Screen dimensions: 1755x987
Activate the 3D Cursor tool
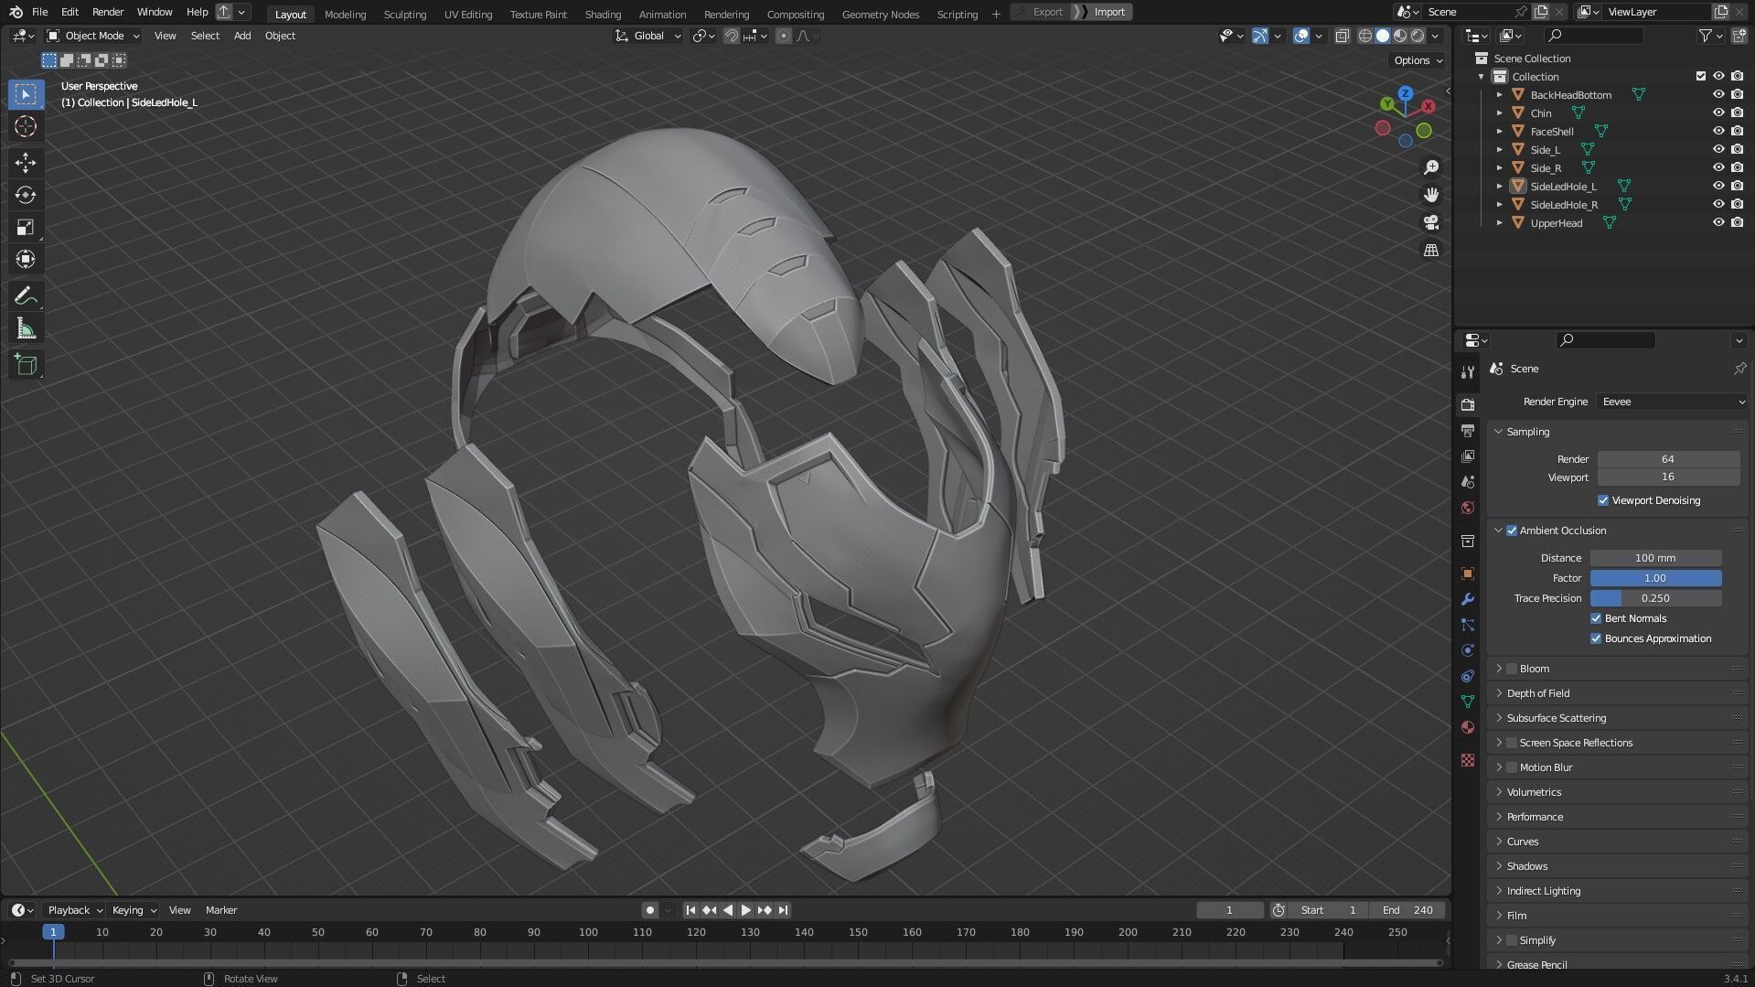coord(26,126)
